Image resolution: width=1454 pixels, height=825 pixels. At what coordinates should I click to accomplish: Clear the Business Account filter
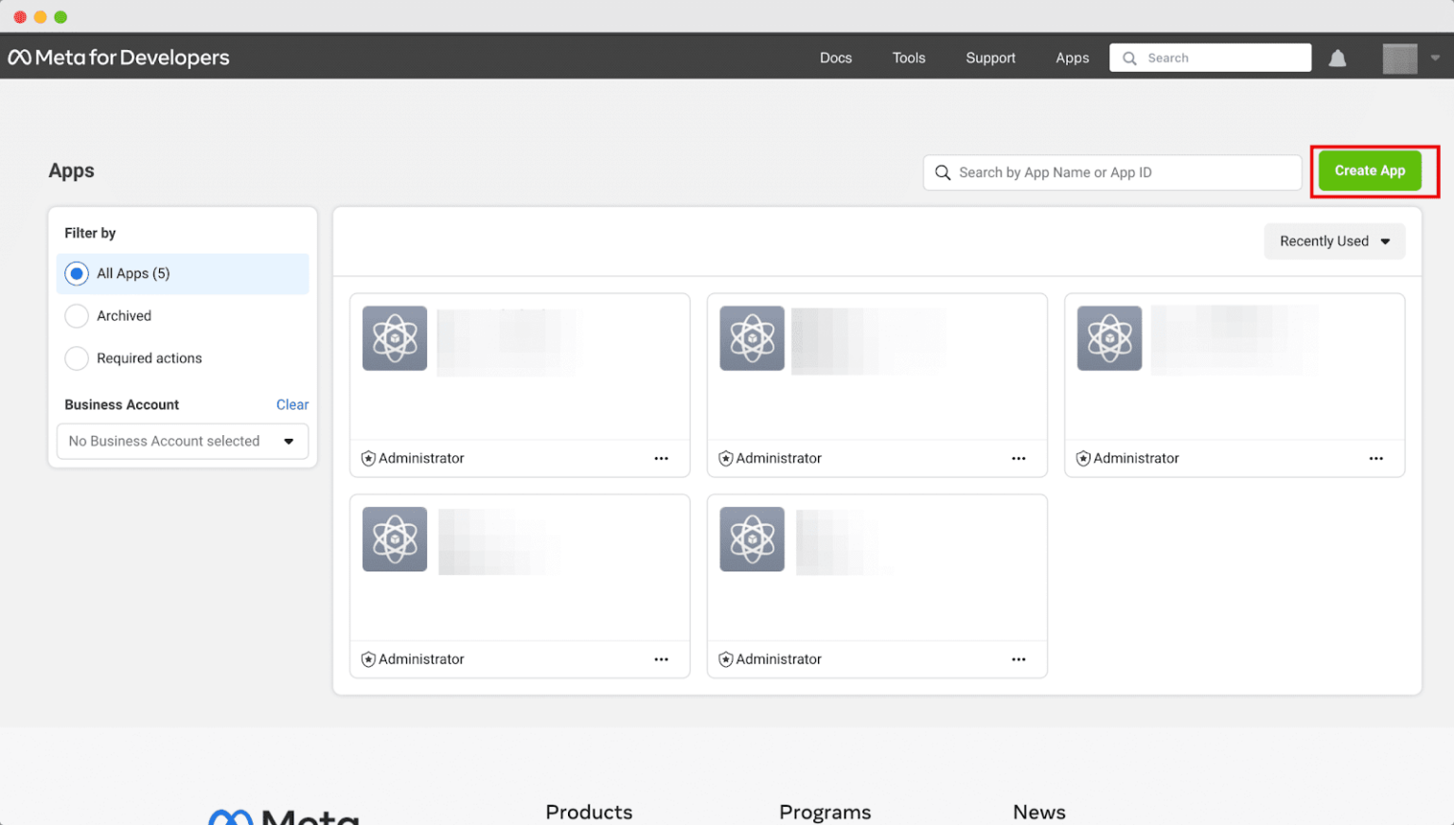pyautogui.click(x=292, y=404)
